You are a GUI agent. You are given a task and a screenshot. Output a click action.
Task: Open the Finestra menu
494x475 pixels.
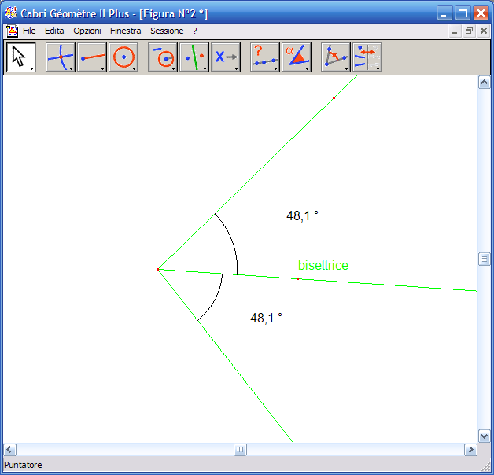pyautogui.click(x=125, y=31)
